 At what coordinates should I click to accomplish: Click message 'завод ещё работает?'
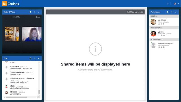tap(19, 82)
